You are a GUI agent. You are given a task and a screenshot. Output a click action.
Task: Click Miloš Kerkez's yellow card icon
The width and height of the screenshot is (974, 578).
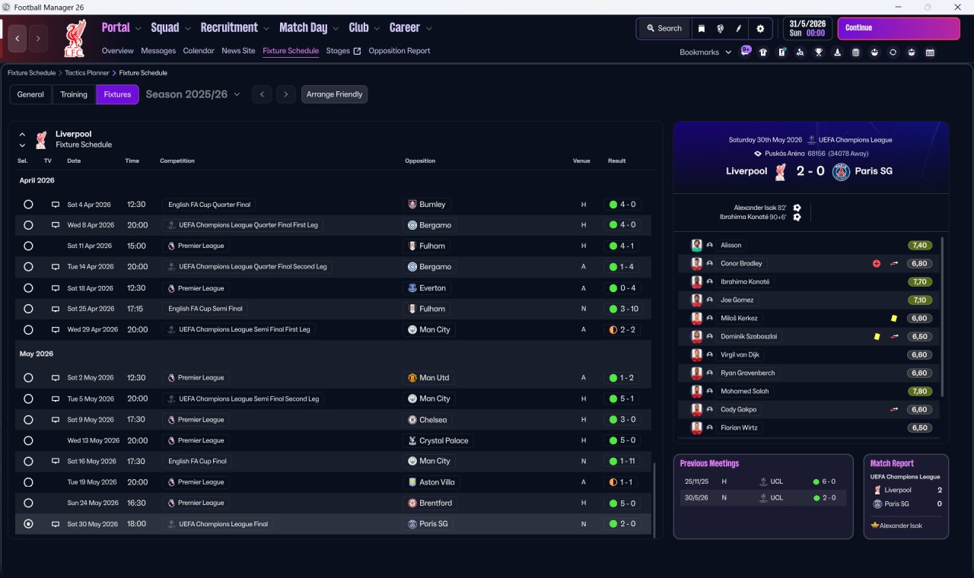click(x=894, y=319)
